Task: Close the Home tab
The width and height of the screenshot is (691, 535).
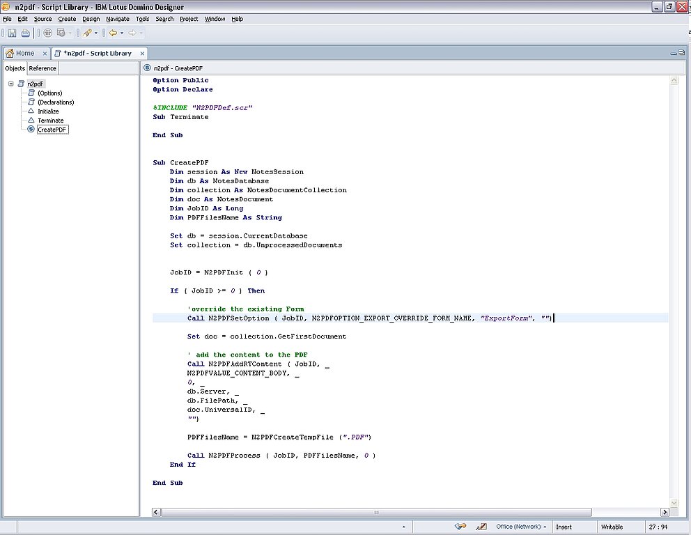Action: 45,54
